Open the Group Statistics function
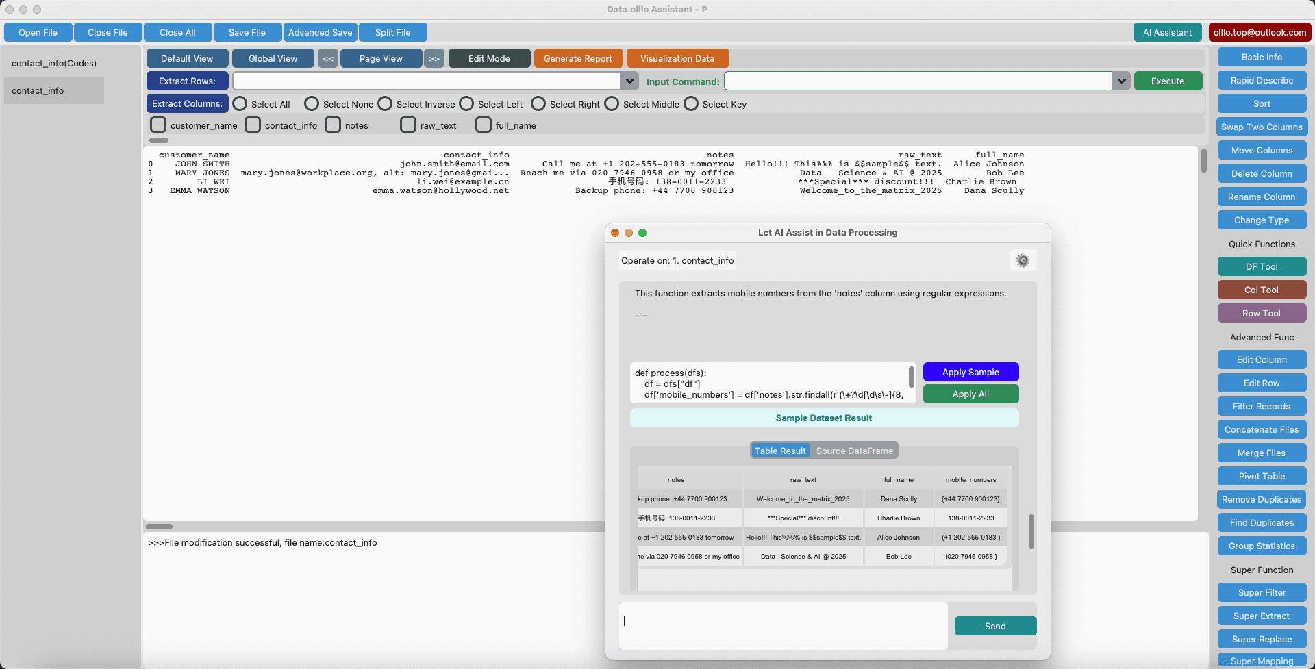This screenshot has width=1315, height=669. pos(1261,546)
